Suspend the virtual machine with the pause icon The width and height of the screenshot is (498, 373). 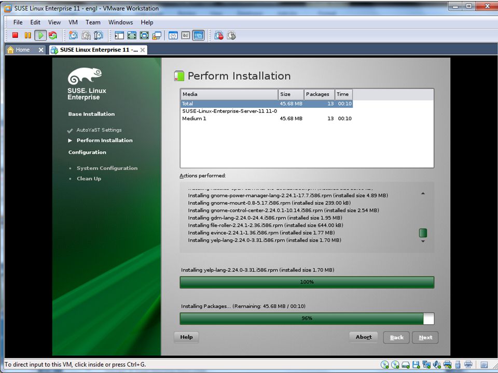[28, 35]
